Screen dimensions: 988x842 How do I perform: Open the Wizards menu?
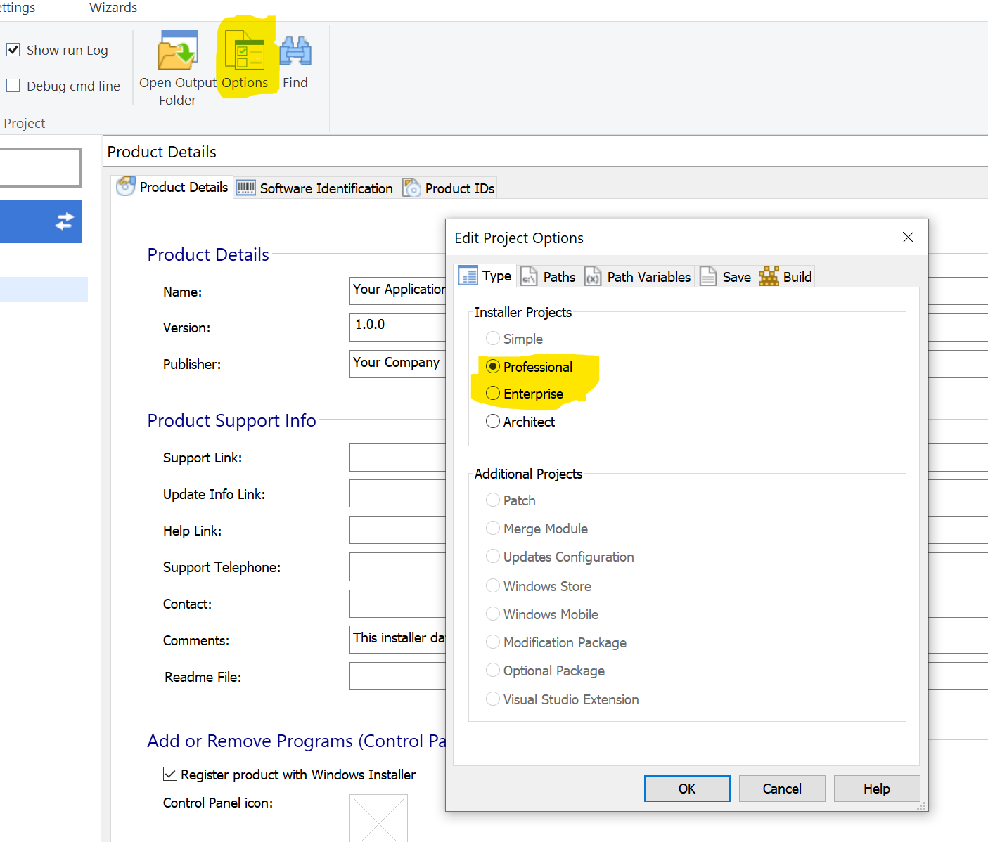coord(113,8)
